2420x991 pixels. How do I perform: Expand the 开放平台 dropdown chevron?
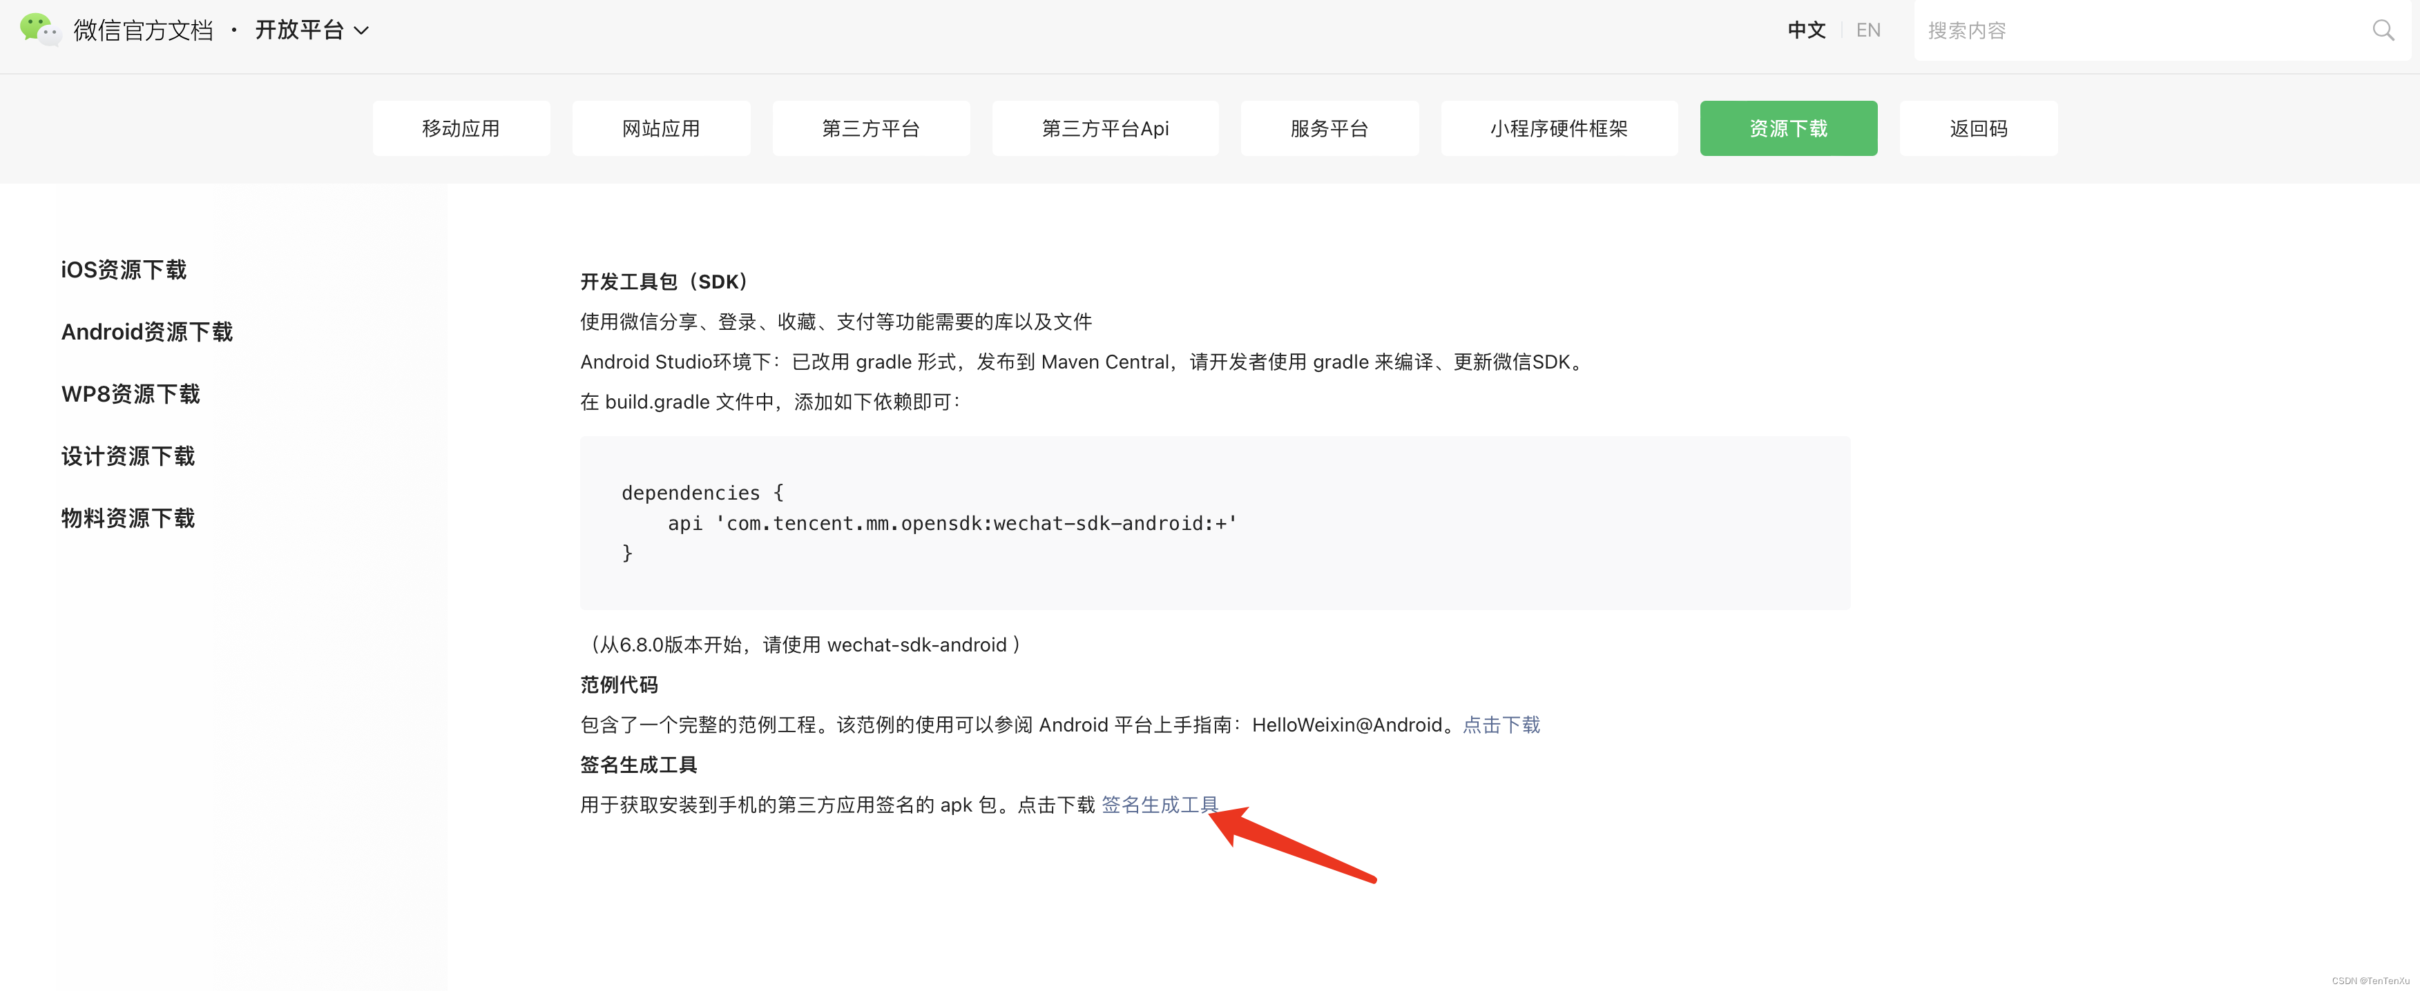361,31
